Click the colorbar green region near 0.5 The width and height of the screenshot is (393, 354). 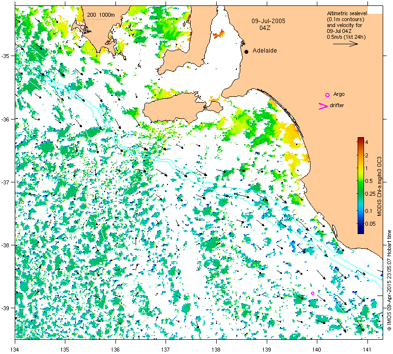[x=361, y=181]
